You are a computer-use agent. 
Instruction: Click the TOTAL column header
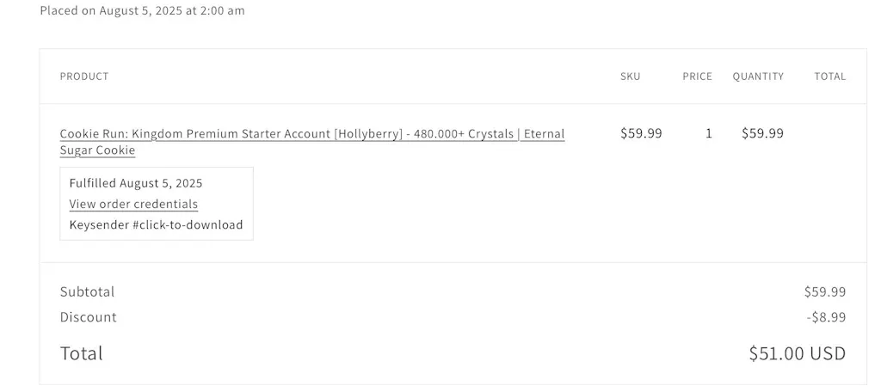point(829,77)
